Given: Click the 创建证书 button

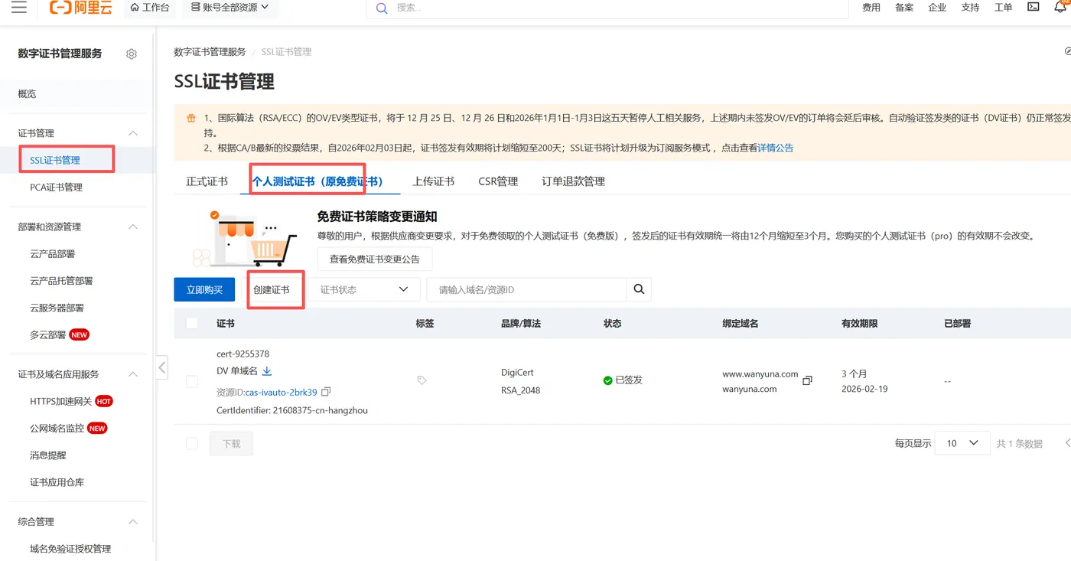Looking at the screenshot, I should [272, 289].
